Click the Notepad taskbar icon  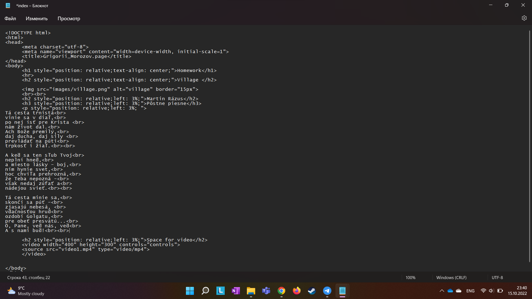342,291
